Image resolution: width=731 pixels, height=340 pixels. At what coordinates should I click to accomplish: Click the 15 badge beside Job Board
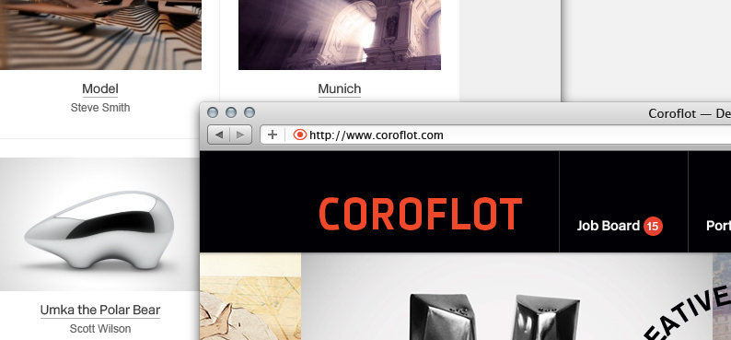pos(653,226)
